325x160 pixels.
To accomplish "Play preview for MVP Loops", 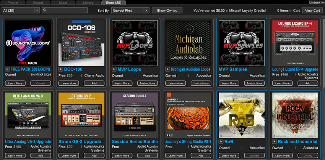I will pos(114,69).
